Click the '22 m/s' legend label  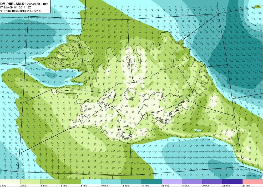point(226,186)
